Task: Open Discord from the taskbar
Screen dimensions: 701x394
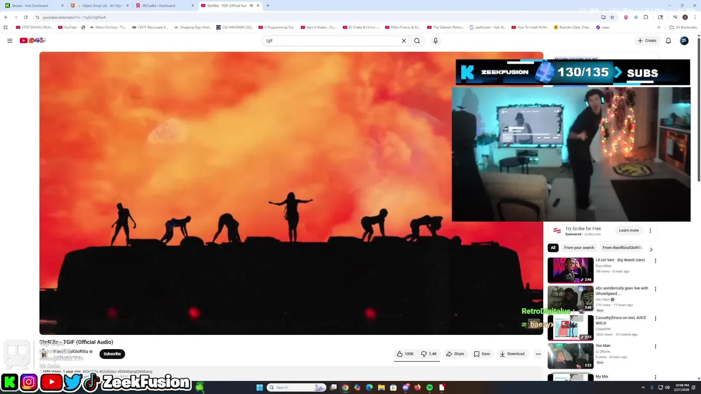Action: [x=405, y=387]
